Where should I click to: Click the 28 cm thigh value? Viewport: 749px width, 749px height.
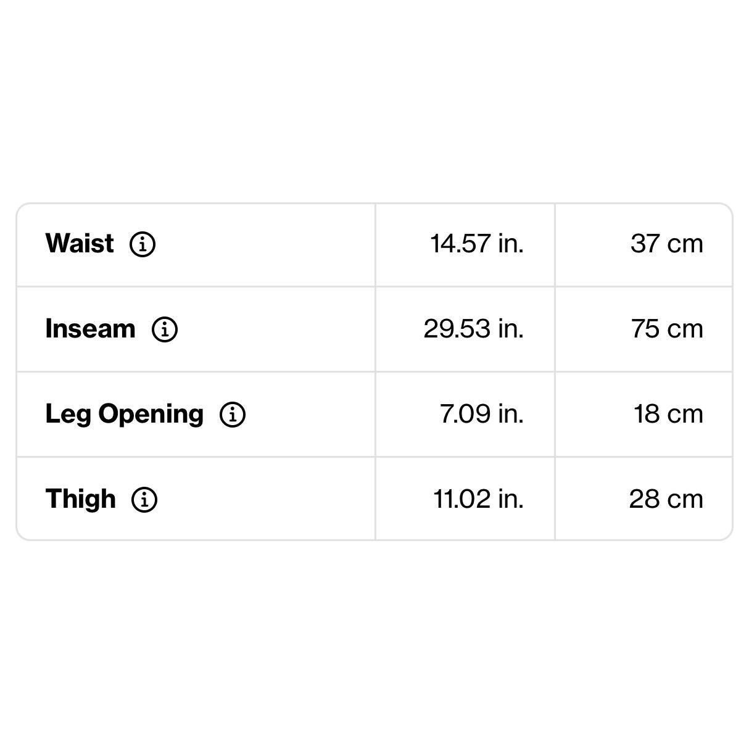pos(666,499)
